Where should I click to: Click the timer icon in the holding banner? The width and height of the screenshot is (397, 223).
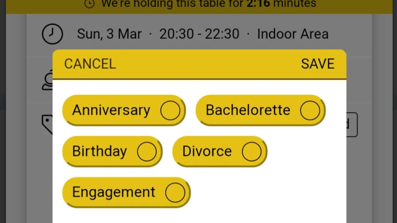tap(89, 4)
